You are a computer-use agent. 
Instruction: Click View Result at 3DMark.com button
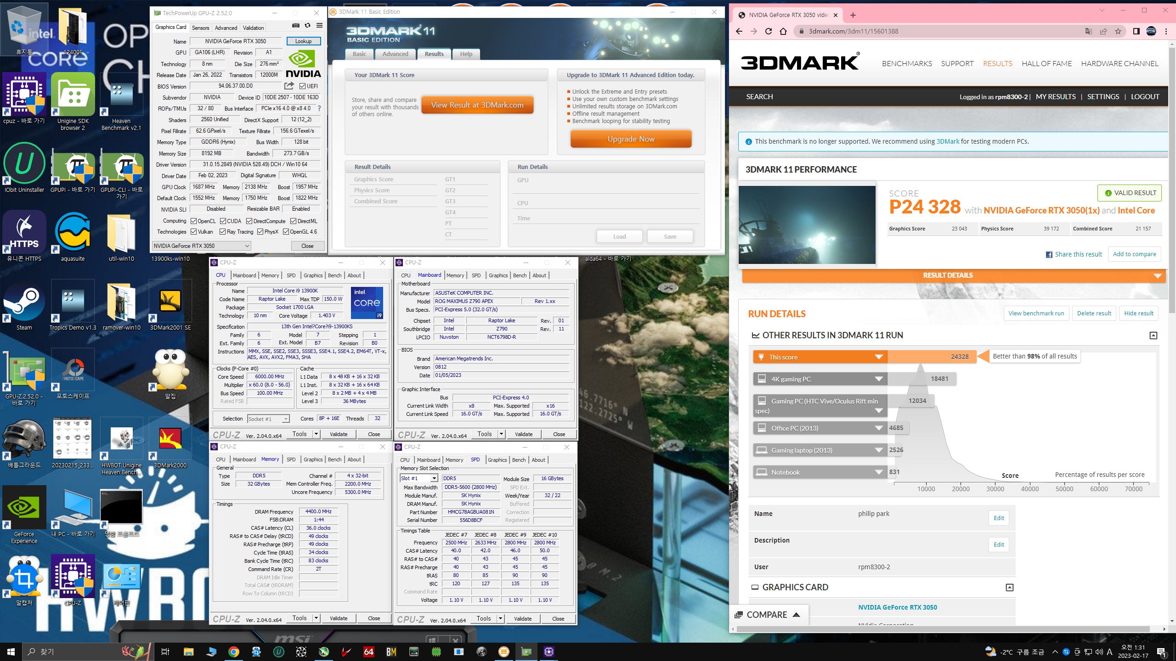tap(477, 105)
